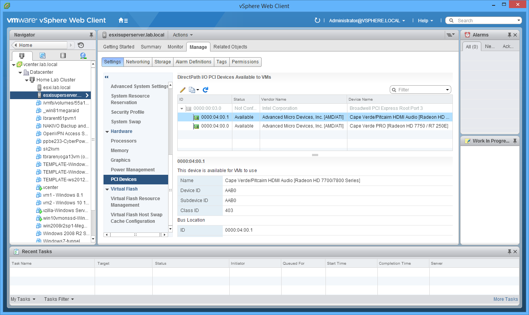Viewport: 529px width, 315px height.
Task: Pin the Alarms panel
Action: [509, 35]
